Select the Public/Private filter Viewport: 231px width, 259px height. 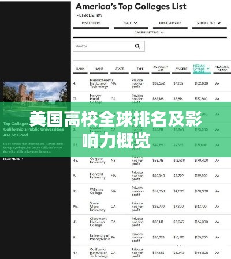[x=170, y=23]
